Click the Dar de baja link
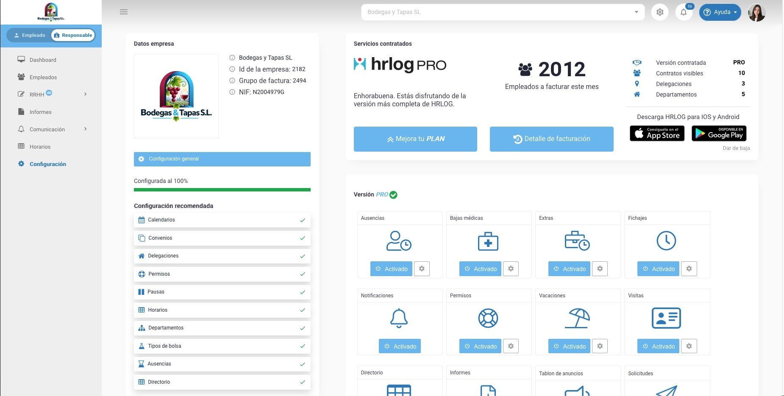Image resolution: width=784 pixels, height=396 pixels. click(736, 148)
